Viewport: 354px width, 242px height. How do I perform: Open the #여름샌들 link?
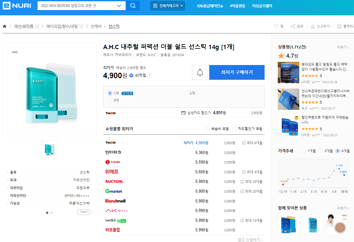[237, 6]
